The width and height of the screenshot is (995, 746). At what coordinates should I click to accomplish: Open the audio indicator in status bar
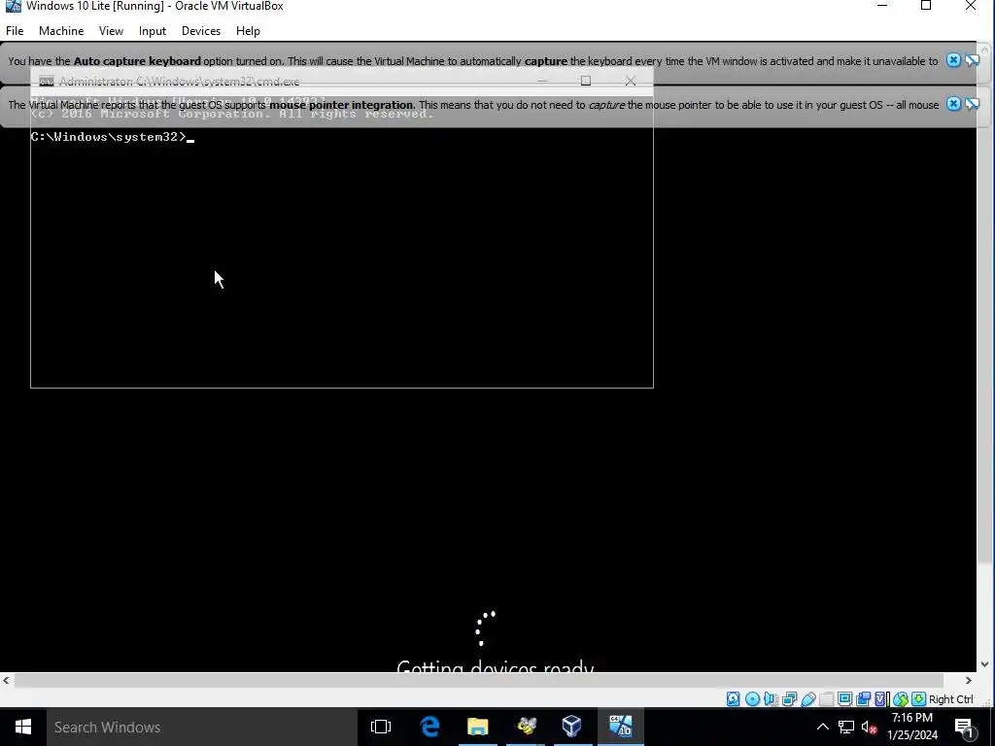point(771,699)
